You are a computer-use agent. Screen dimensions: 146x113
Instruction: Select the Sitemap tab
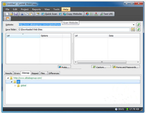point(26,73)
